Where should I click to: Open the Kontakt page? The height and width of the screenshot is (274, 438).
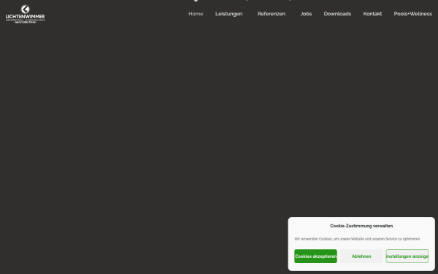372,14
